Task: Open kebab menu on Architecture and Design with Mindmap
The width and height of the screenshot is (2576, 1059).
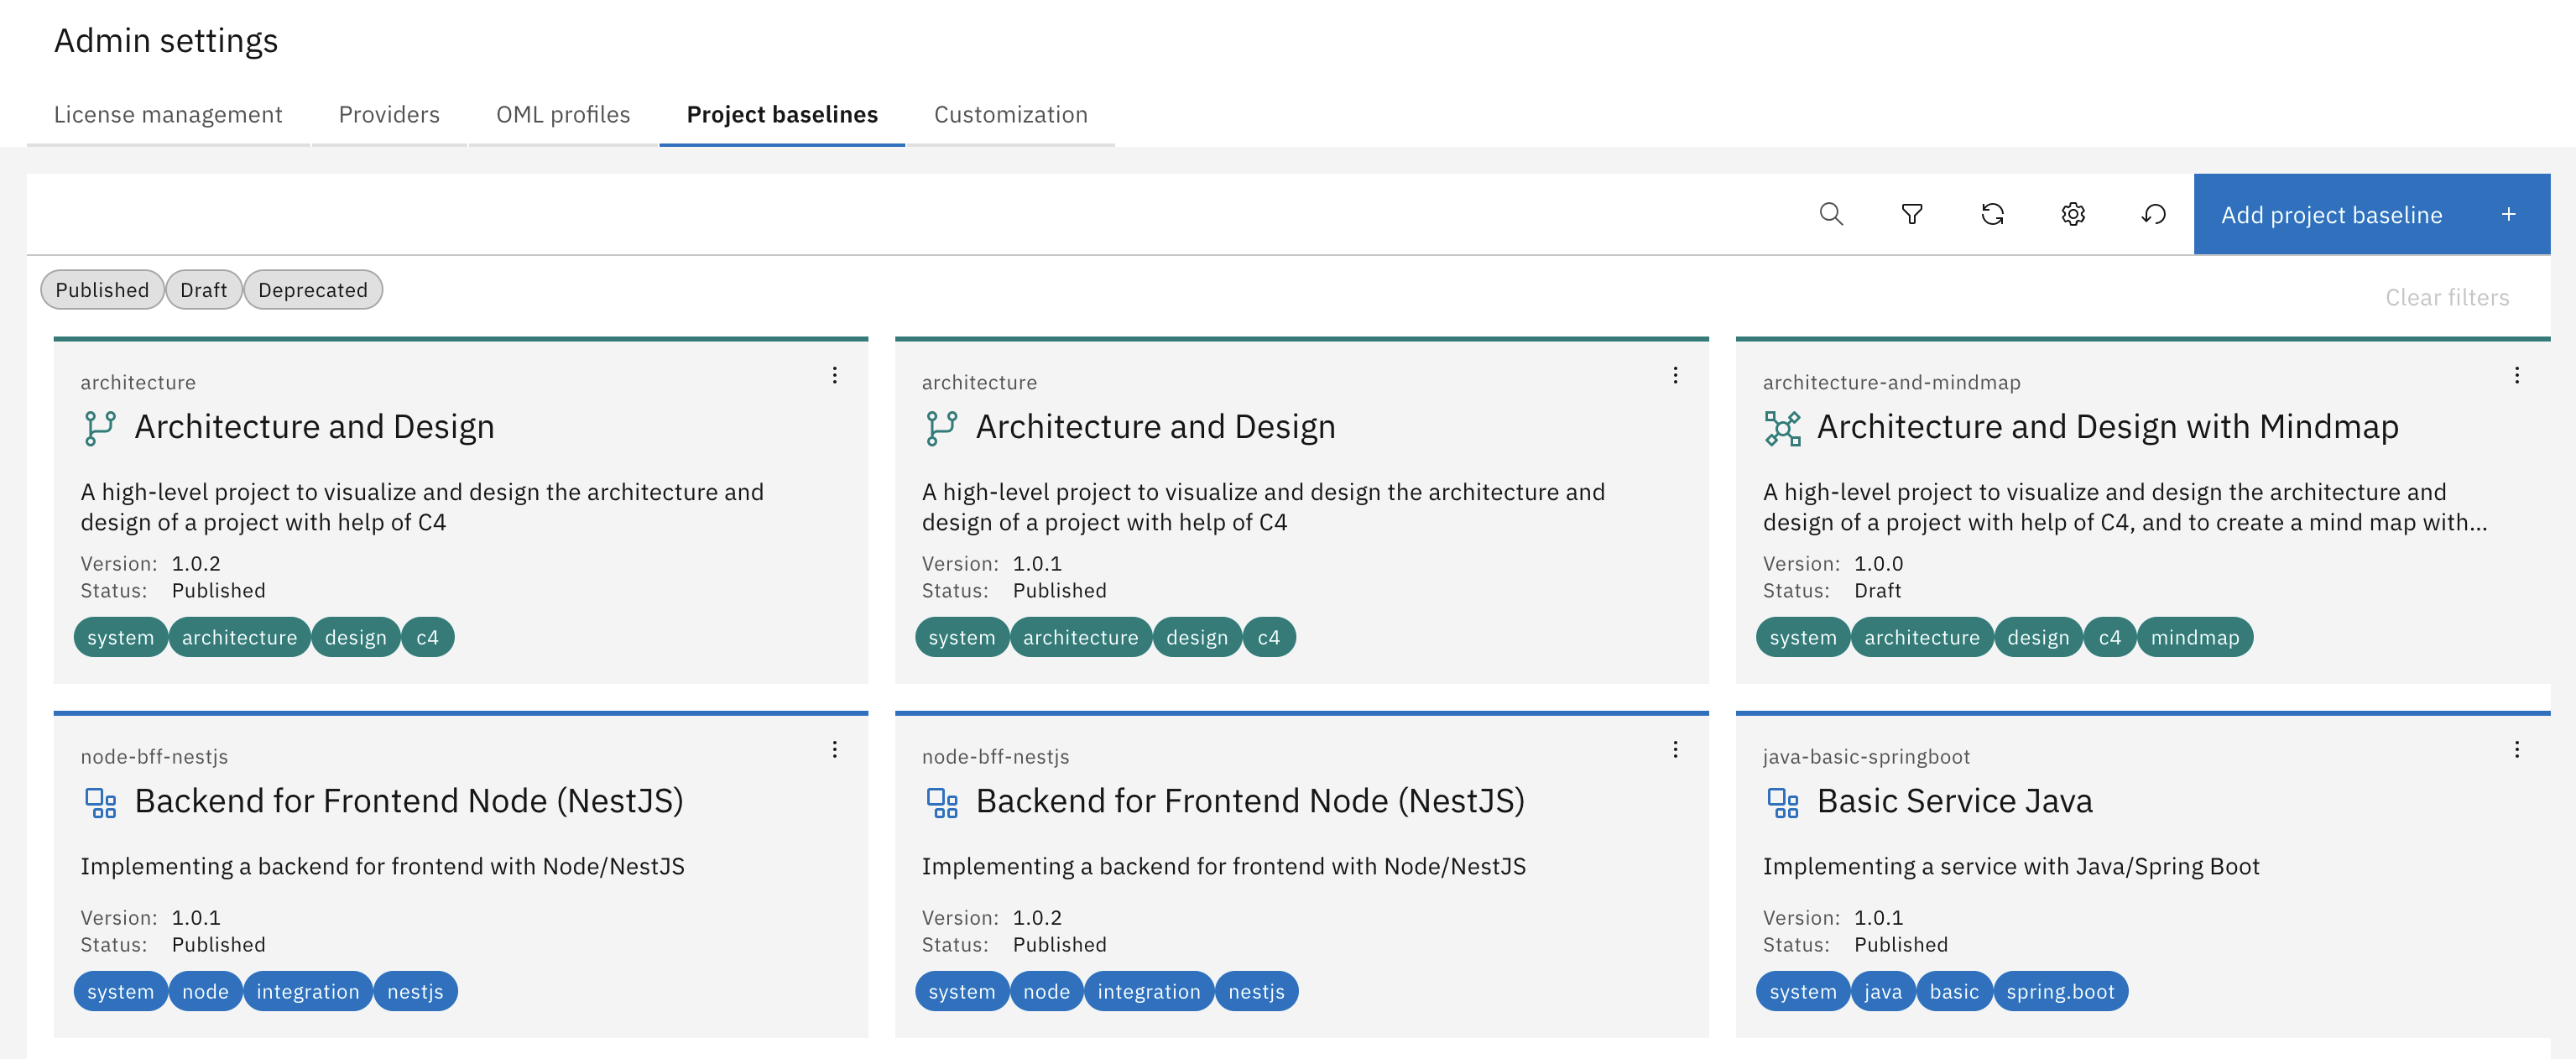Action: coord(2516,375)
